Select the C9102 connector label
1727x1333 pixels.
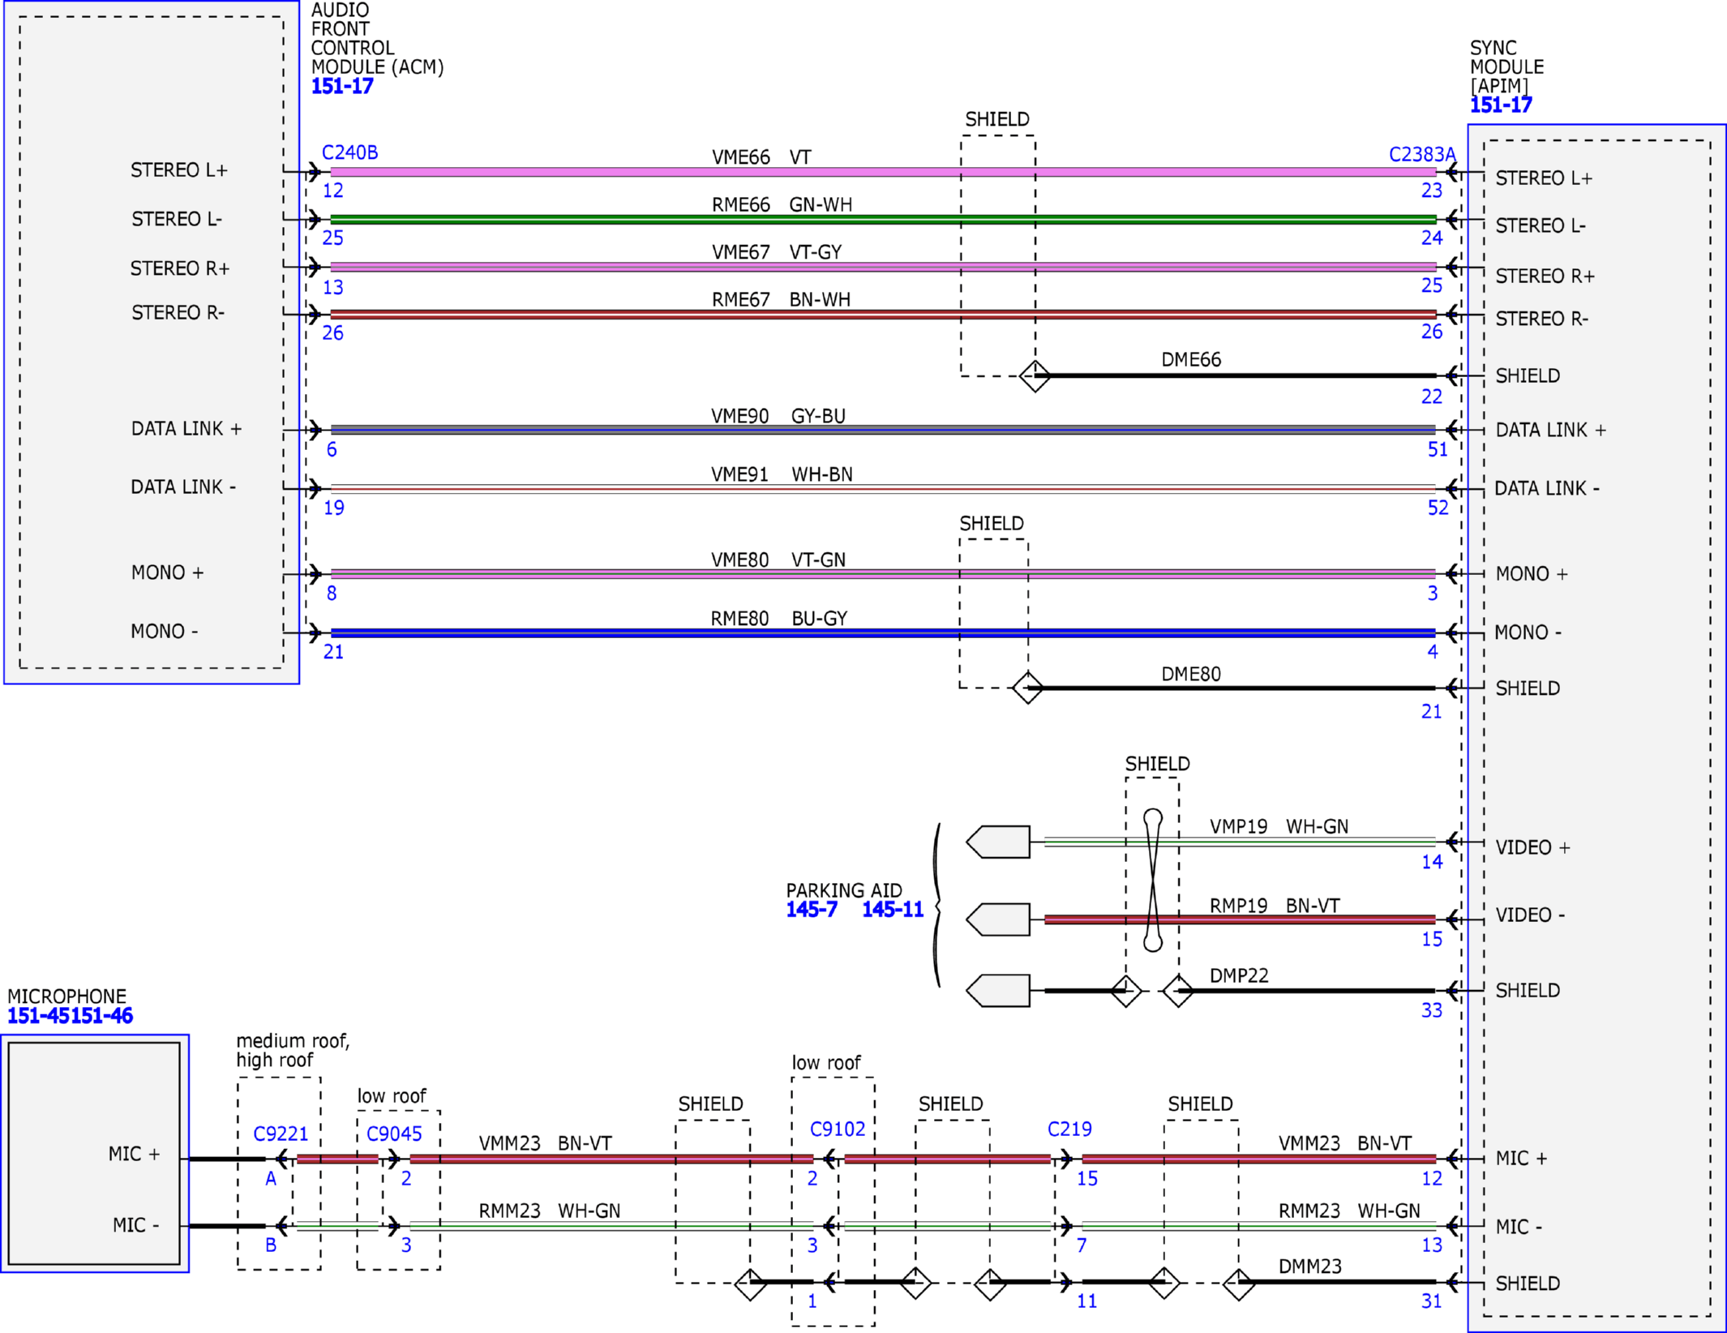coord(838,1129)
